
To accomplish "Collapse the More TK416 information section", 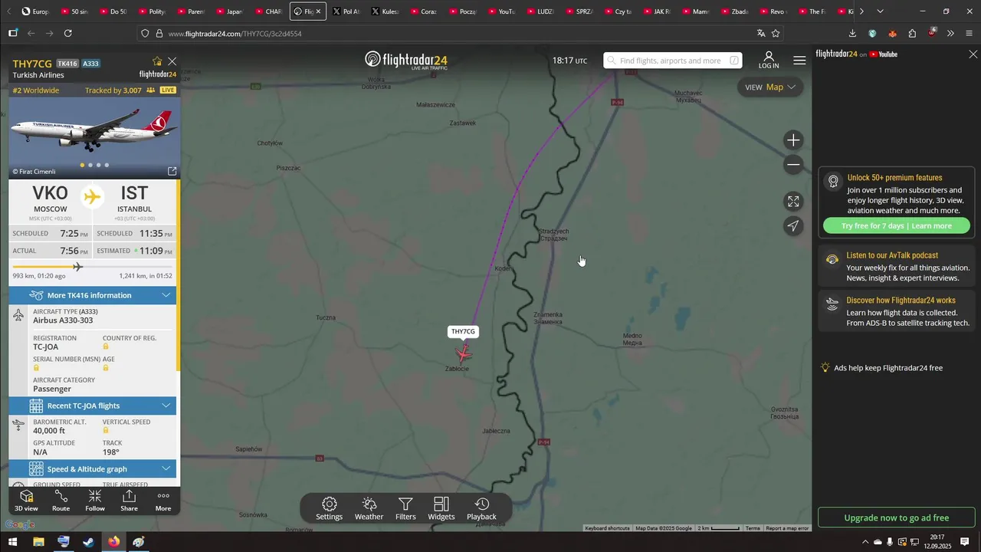I will (x=93, y=295).
